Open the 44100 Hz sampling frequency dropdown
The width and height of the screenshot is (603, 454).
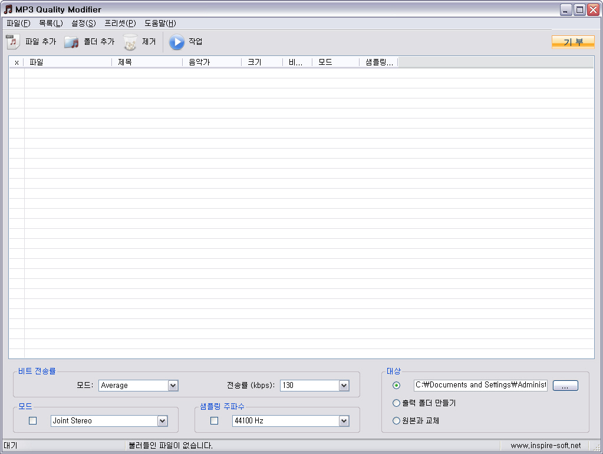344,421
